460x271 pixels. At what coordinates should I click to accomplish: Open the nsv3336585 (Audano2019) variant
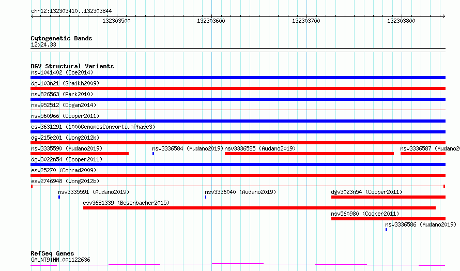click(260, 148)
